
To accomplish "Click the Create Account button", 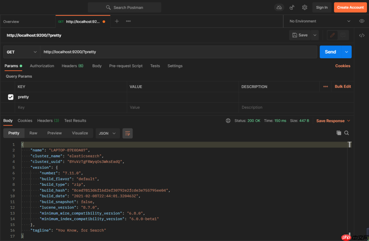I will [x=350, y=7].
